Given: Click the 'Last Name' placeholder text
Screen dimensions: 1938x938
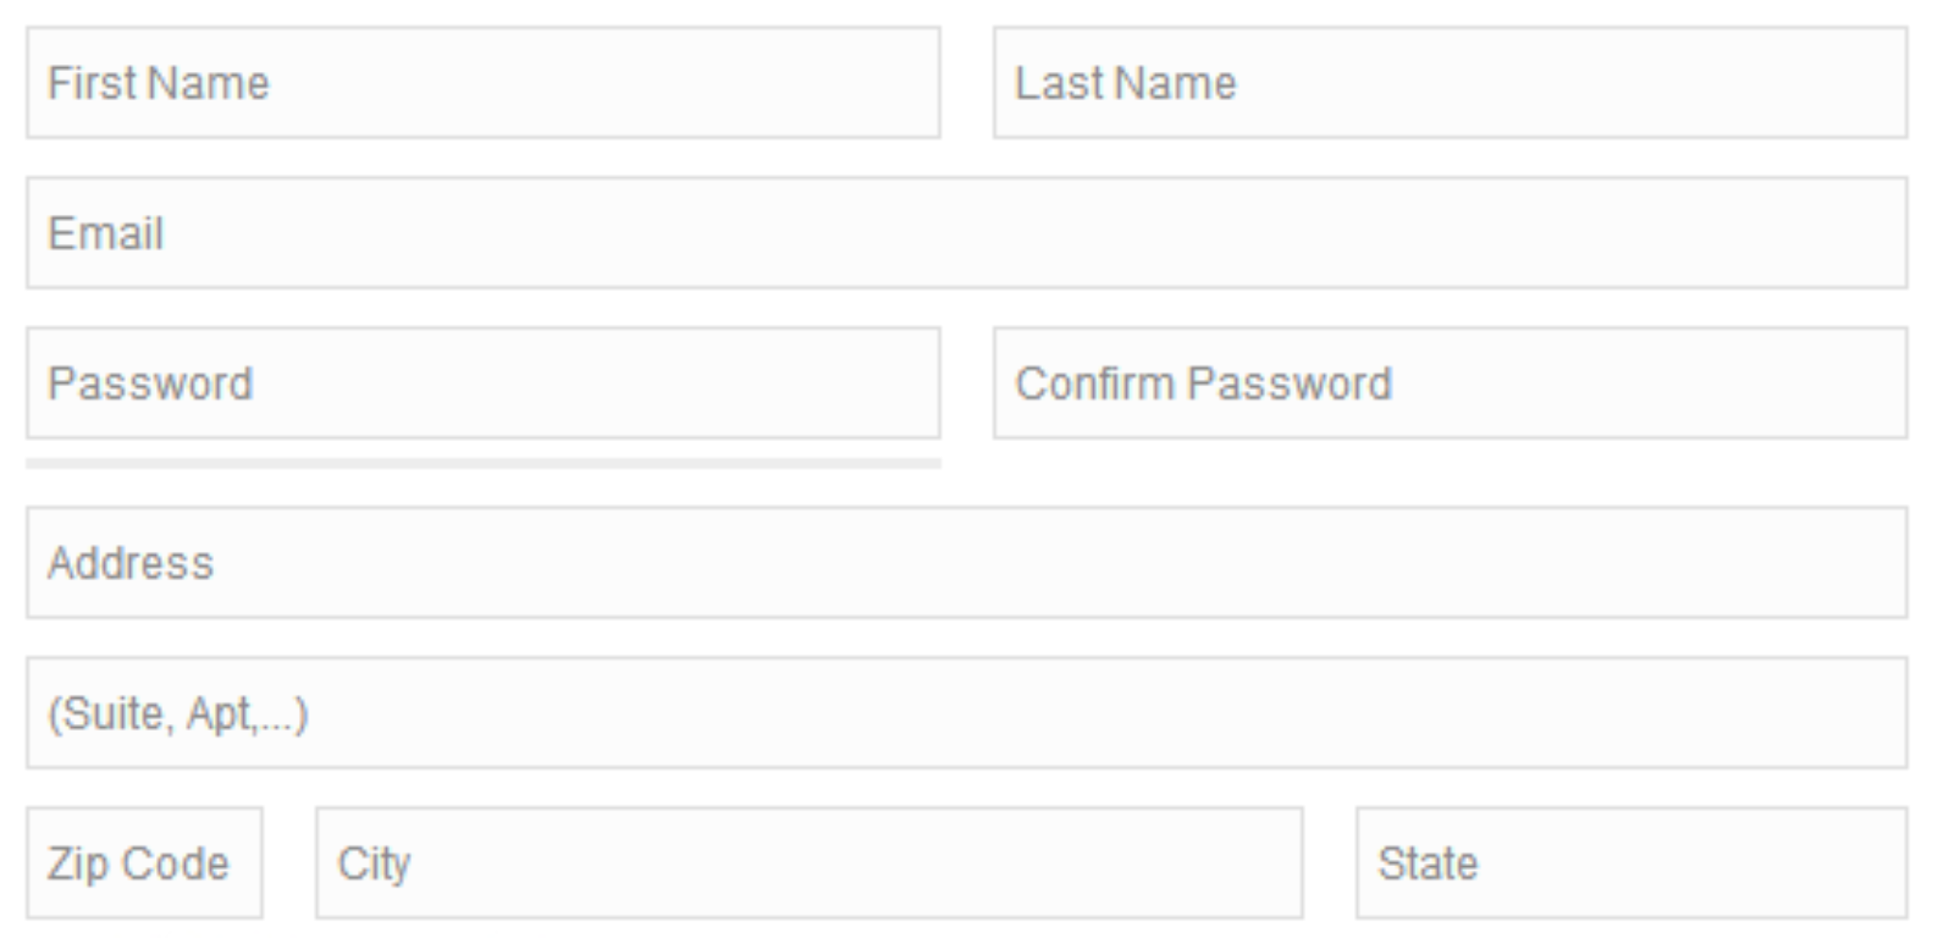Looking at the screenshot, I should [x=1125, y=83].
